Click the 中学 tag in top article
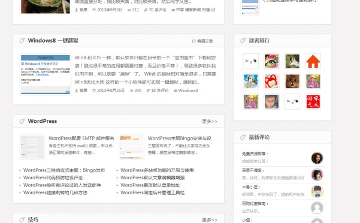The image size is (360, 223). click(180, 10)
